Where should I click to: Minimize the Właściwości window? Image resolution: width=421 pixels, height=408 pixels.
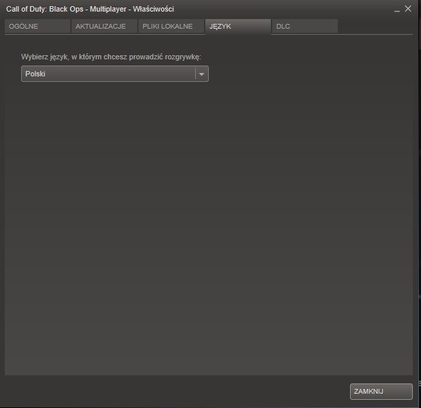click(x=397, y=10)
